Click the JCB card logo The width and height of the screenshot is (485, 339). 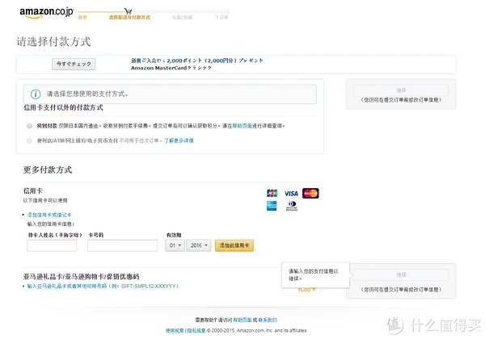pos(272,193)
